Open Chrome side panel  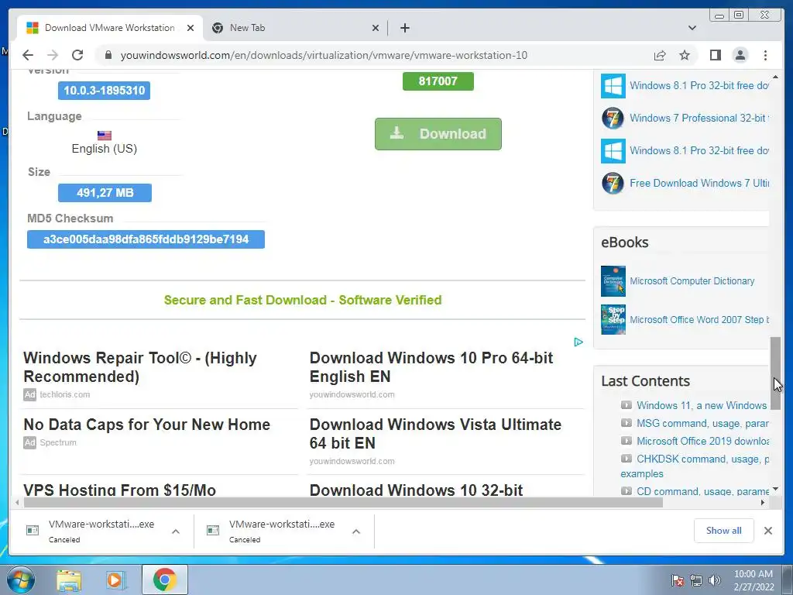715,55
